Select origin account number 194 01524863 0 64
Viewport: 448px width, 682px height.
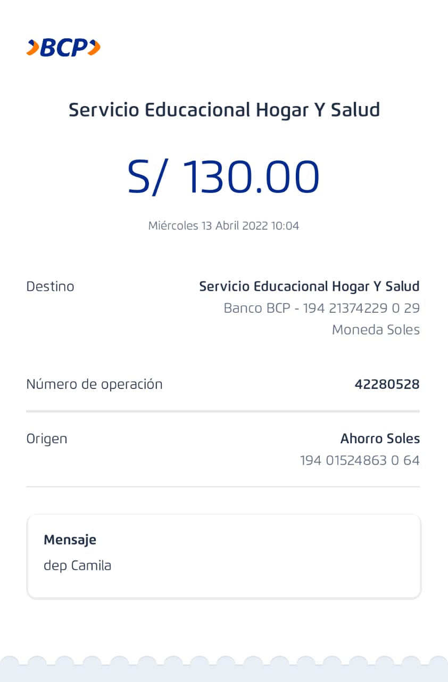click(360, 460)
